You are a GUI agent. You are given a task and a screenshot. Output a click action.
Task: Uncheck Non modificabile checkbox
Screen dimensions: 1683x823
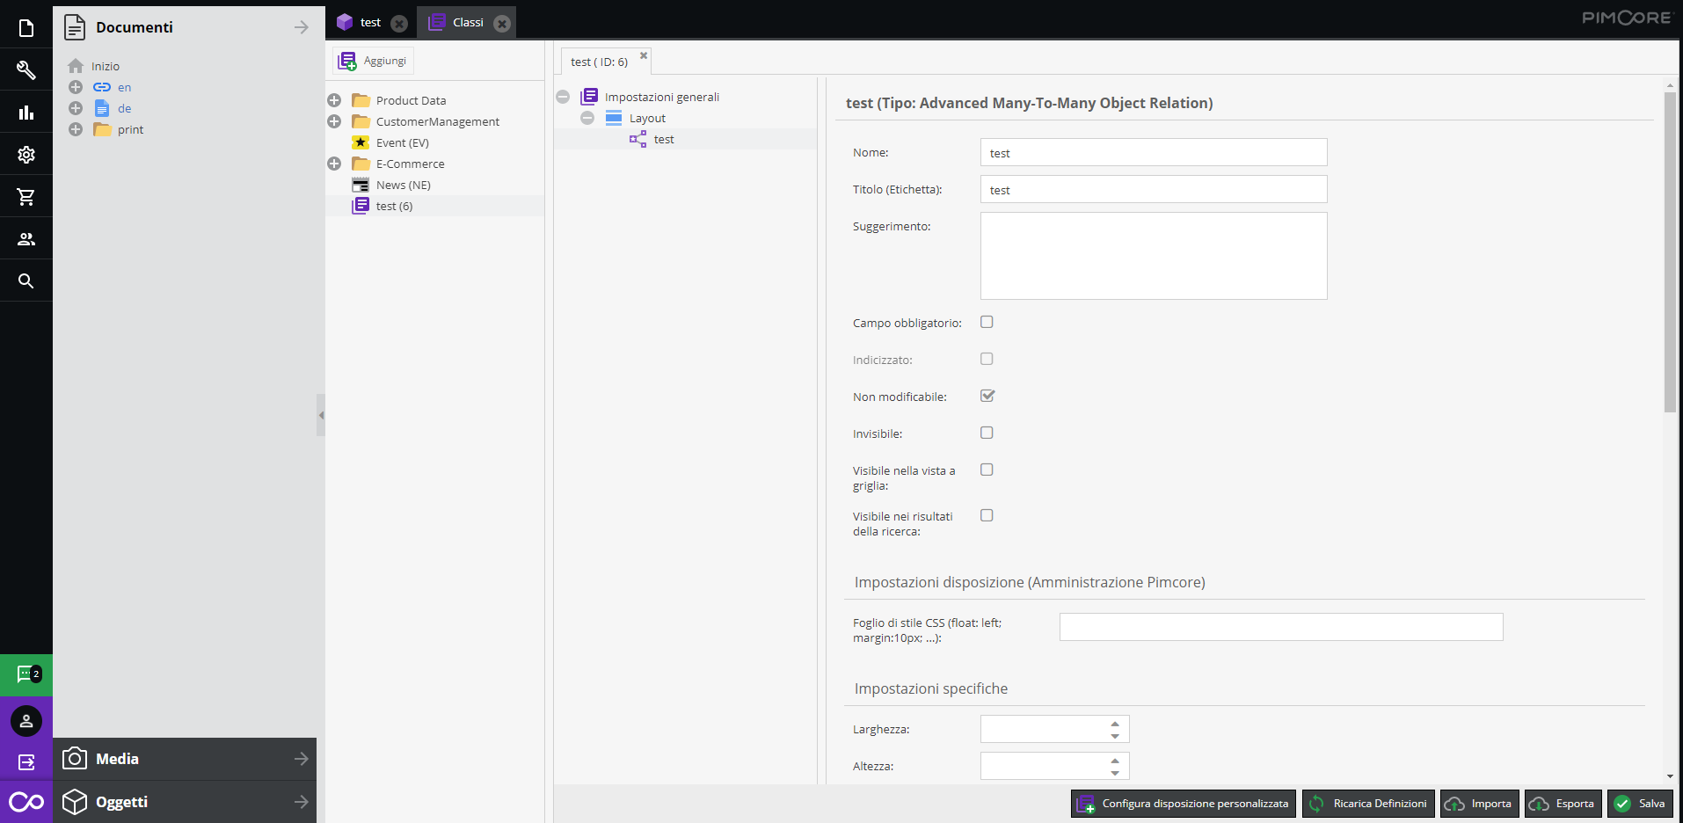pos(987,396)
